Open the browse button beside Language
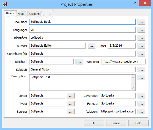This screenshot has width=153, height=130. tap(141, 30)
